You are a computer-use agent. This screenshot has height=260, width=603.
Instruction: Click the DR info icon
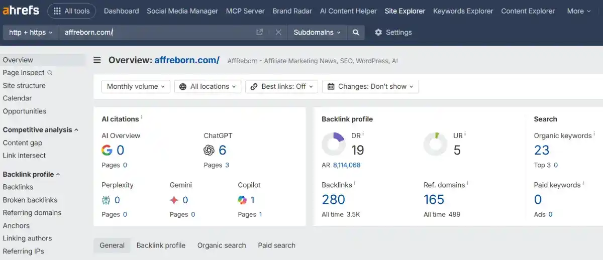363,134
